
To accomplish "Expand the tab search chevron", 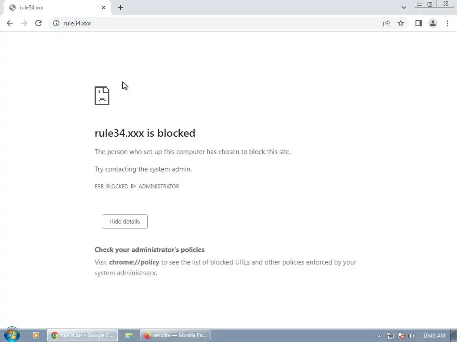I will click(403, 8).
